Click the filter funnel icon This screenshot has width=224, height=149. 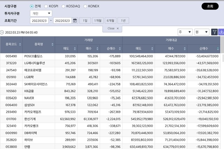point(215,32)
